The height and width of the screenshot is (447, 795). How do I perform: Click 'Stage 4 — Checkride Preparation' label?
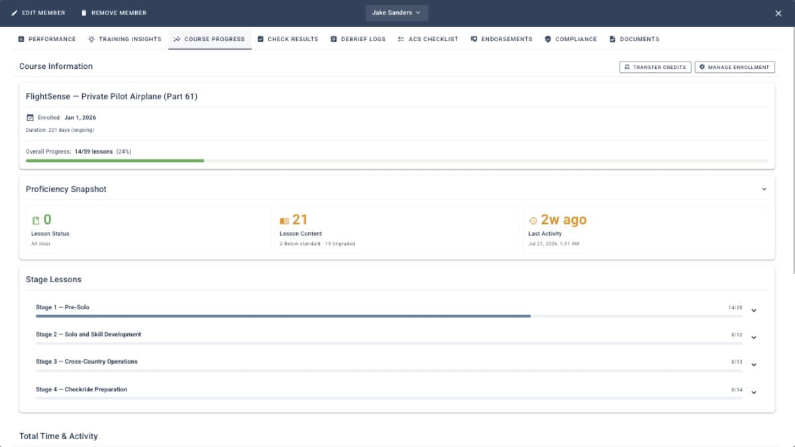click(x=81, y=389)
